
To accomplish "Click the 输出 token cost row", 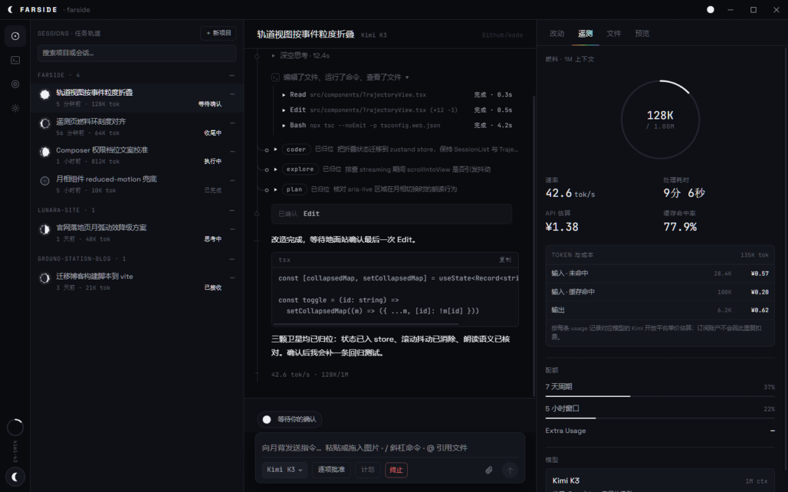I will (x=660, y=310).
